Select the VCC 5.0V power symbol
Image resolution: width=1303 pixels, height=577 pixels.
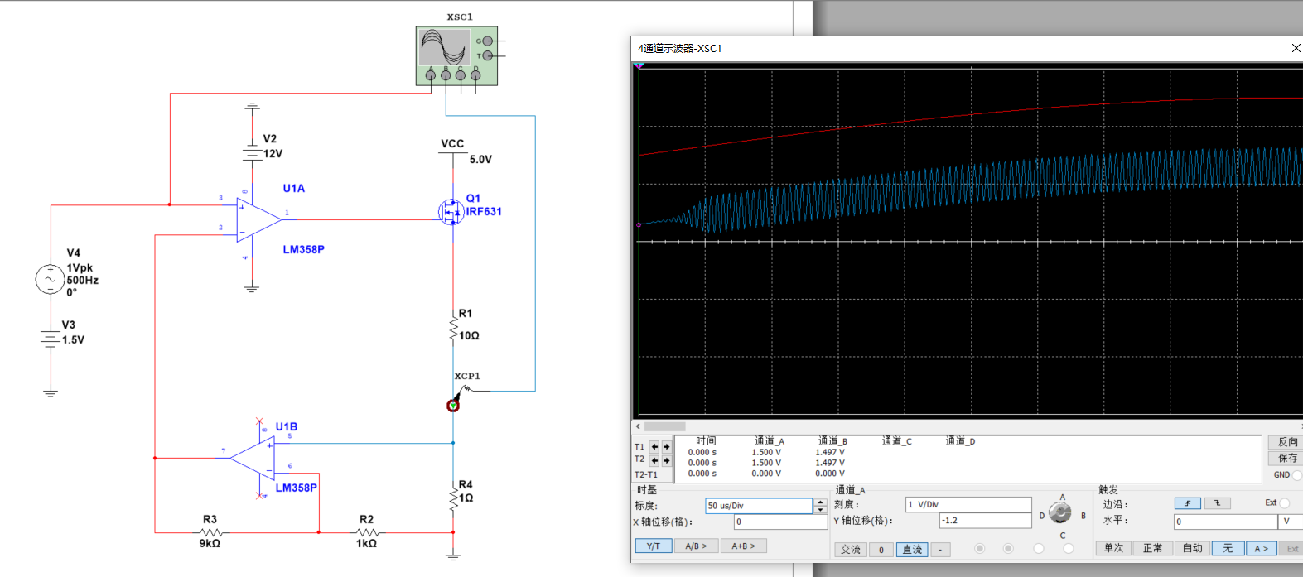453,153
